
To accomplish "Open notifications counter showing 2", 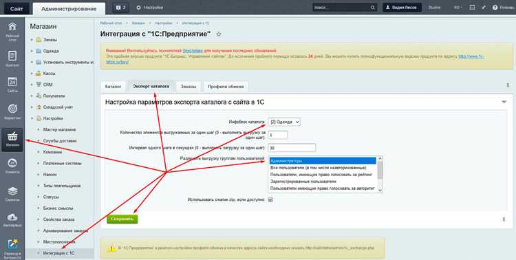I will pos(120,8).
